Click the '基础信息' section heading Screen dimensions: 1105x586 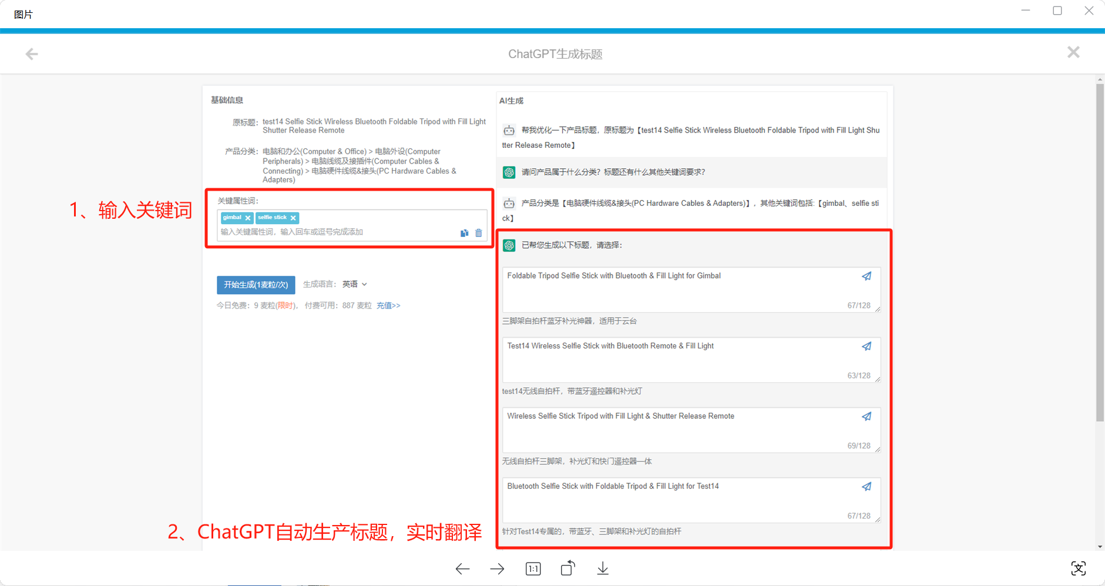(x=227, y=100)
